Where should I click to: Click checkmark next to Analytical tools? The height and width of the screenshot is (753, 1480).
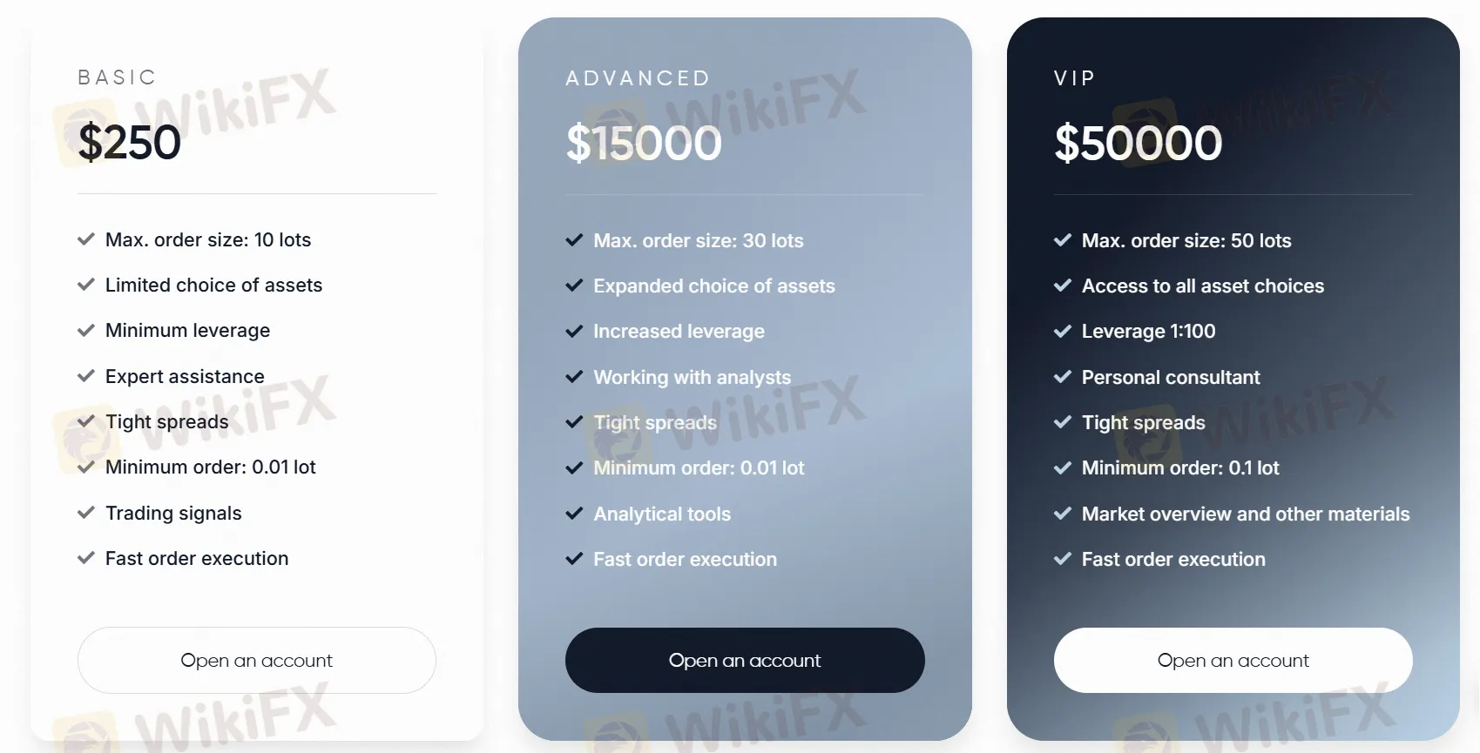coord(574,514)
